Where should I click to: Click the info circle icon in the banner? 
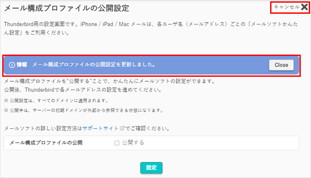(x=12, y=65)
